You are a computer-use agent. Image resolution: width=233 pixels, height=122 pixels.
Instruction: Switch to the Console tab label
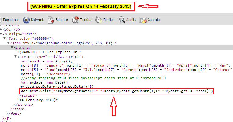tap(153, 20)
